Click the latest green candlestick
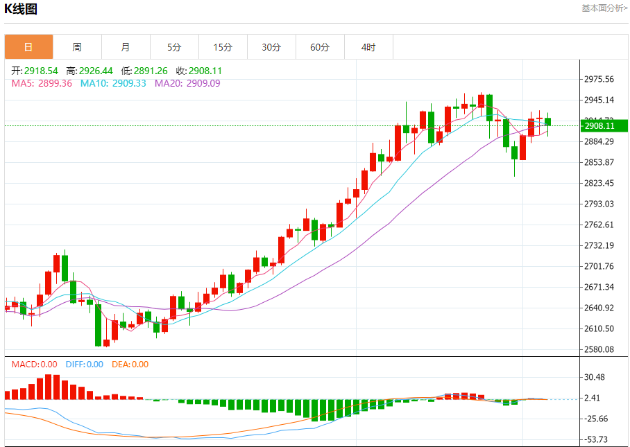The width and height of the screenshot is (630, 447). coord(547,121)
